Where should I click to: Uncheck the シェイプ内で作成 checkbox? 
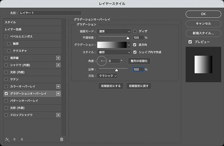pos(135,52)
